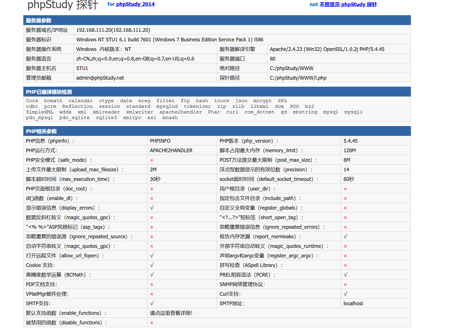Click the "服务器域名/IP地址" label

point(47,30)
